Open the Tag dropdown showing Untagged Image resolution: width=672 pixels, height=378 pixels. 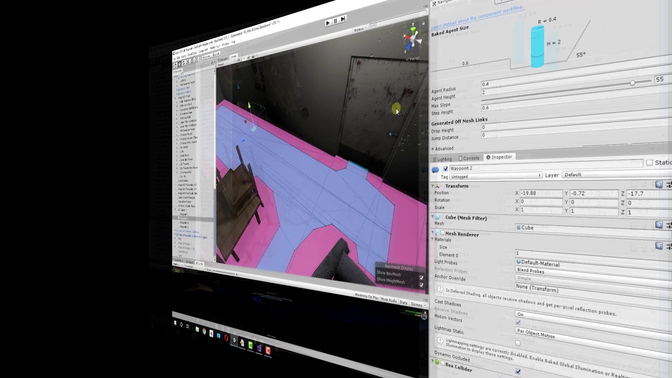click(x=496, y=176)
